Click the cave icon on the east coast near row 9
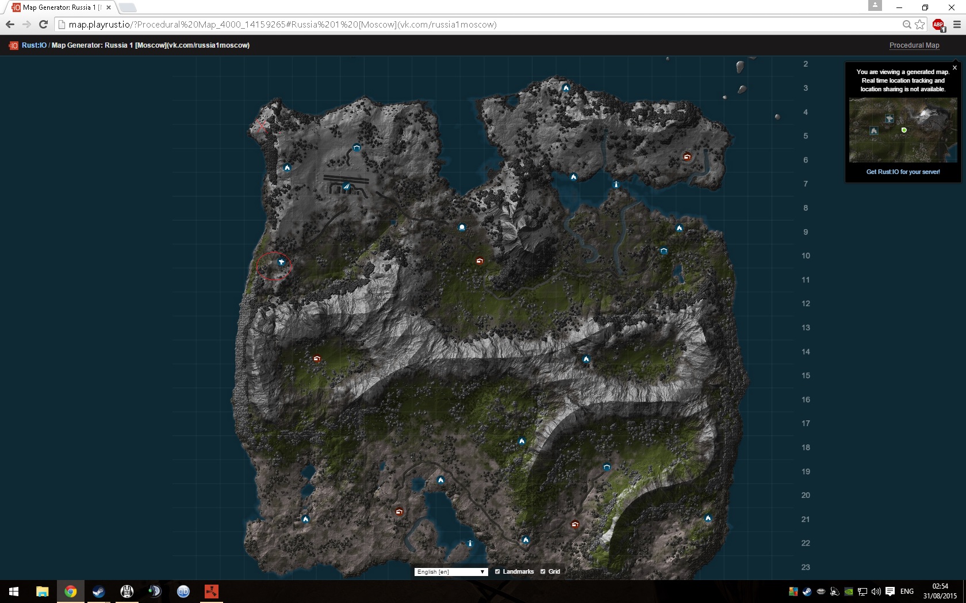966x603 pixels. [x=679, y=228]
